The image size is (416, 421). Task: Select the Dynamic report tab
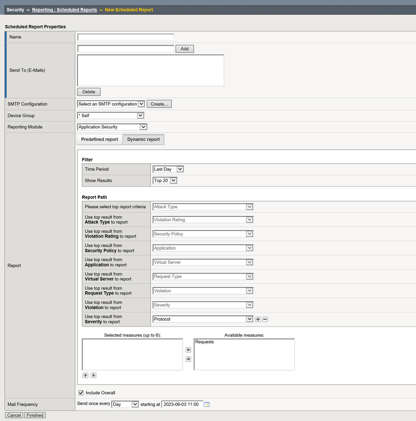click(x=144, y=139)
